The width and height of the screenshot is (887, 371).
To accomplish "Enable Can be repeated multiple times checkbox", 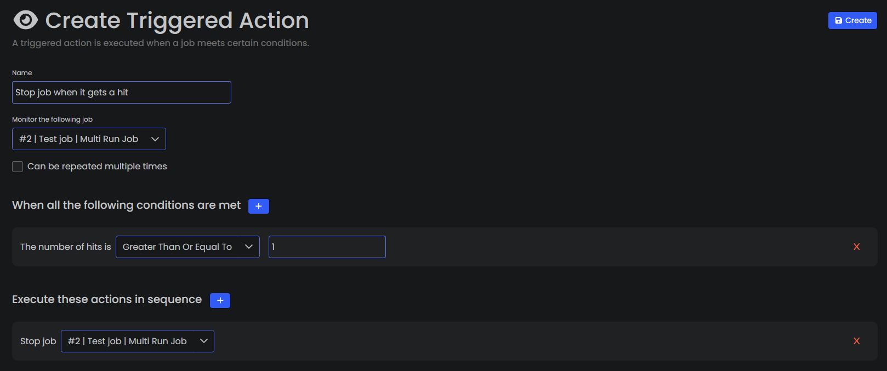I will click(x=18, y=167).
